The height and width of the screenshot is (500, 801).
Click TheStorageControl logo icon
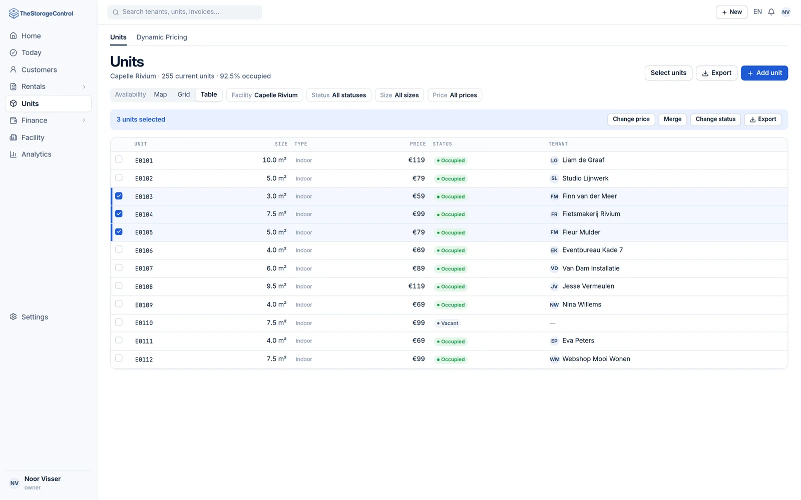[14, 13]
